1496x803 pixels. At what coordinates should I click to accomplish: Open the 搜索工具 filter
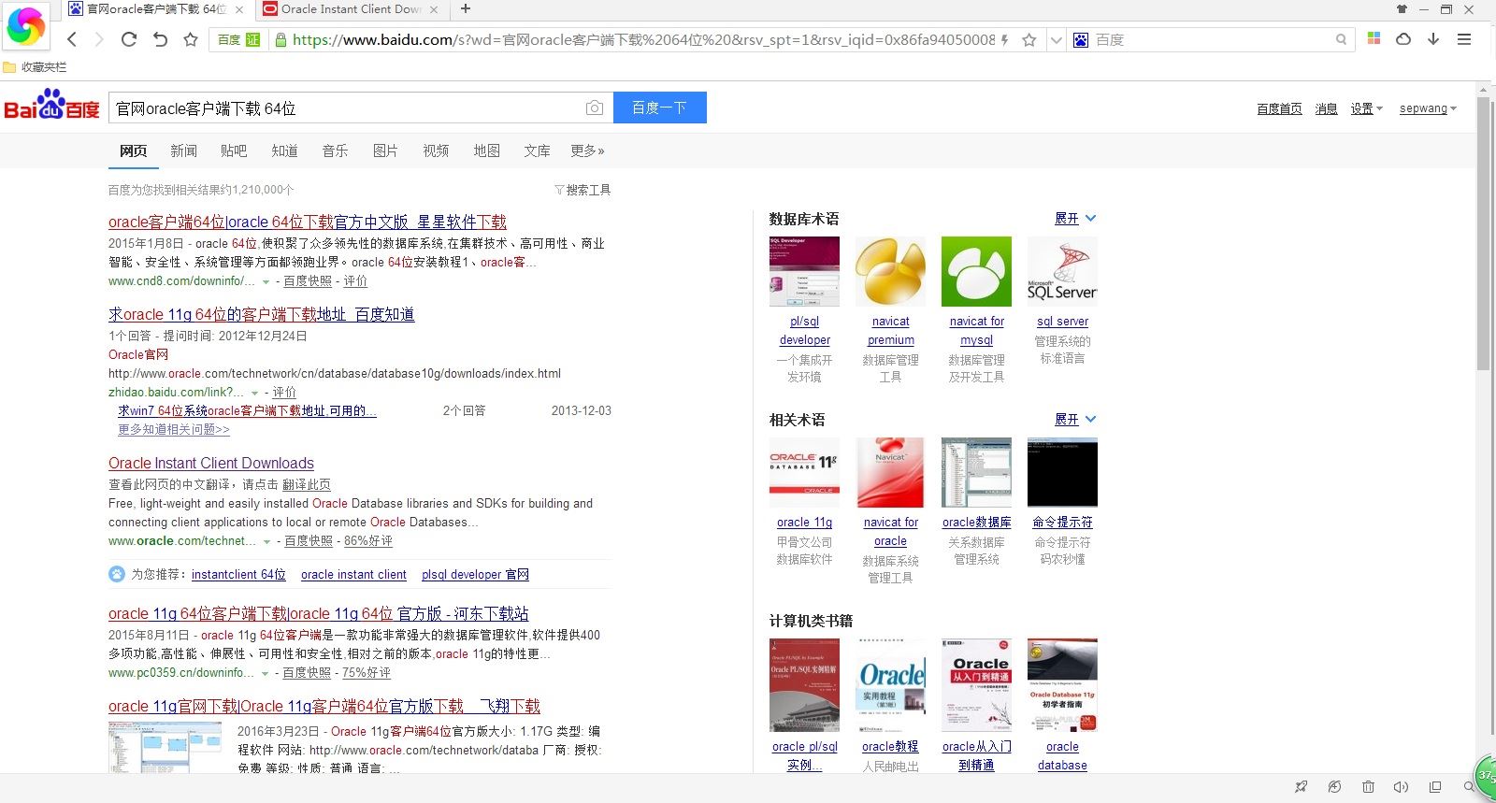tap(583, 190)
